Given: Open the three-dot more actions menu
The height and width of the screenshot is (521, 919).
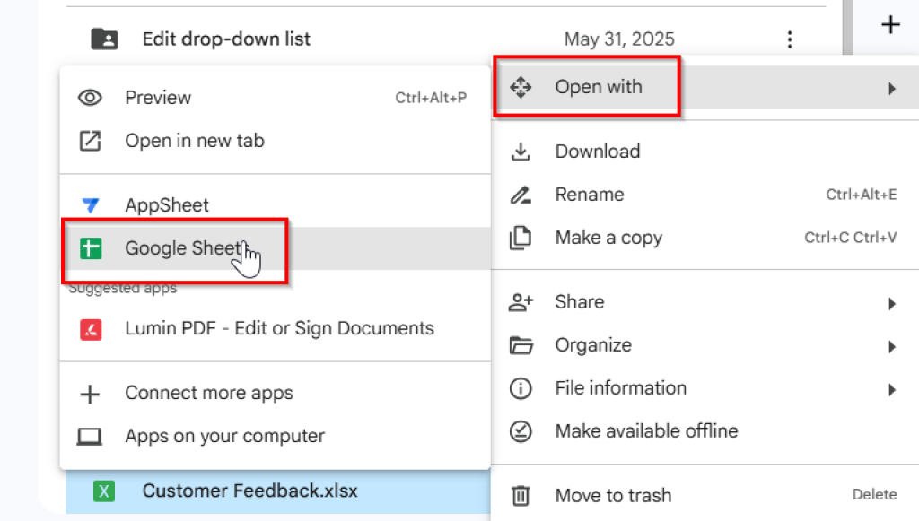Looking at the screenshot, I should [789, 39].
